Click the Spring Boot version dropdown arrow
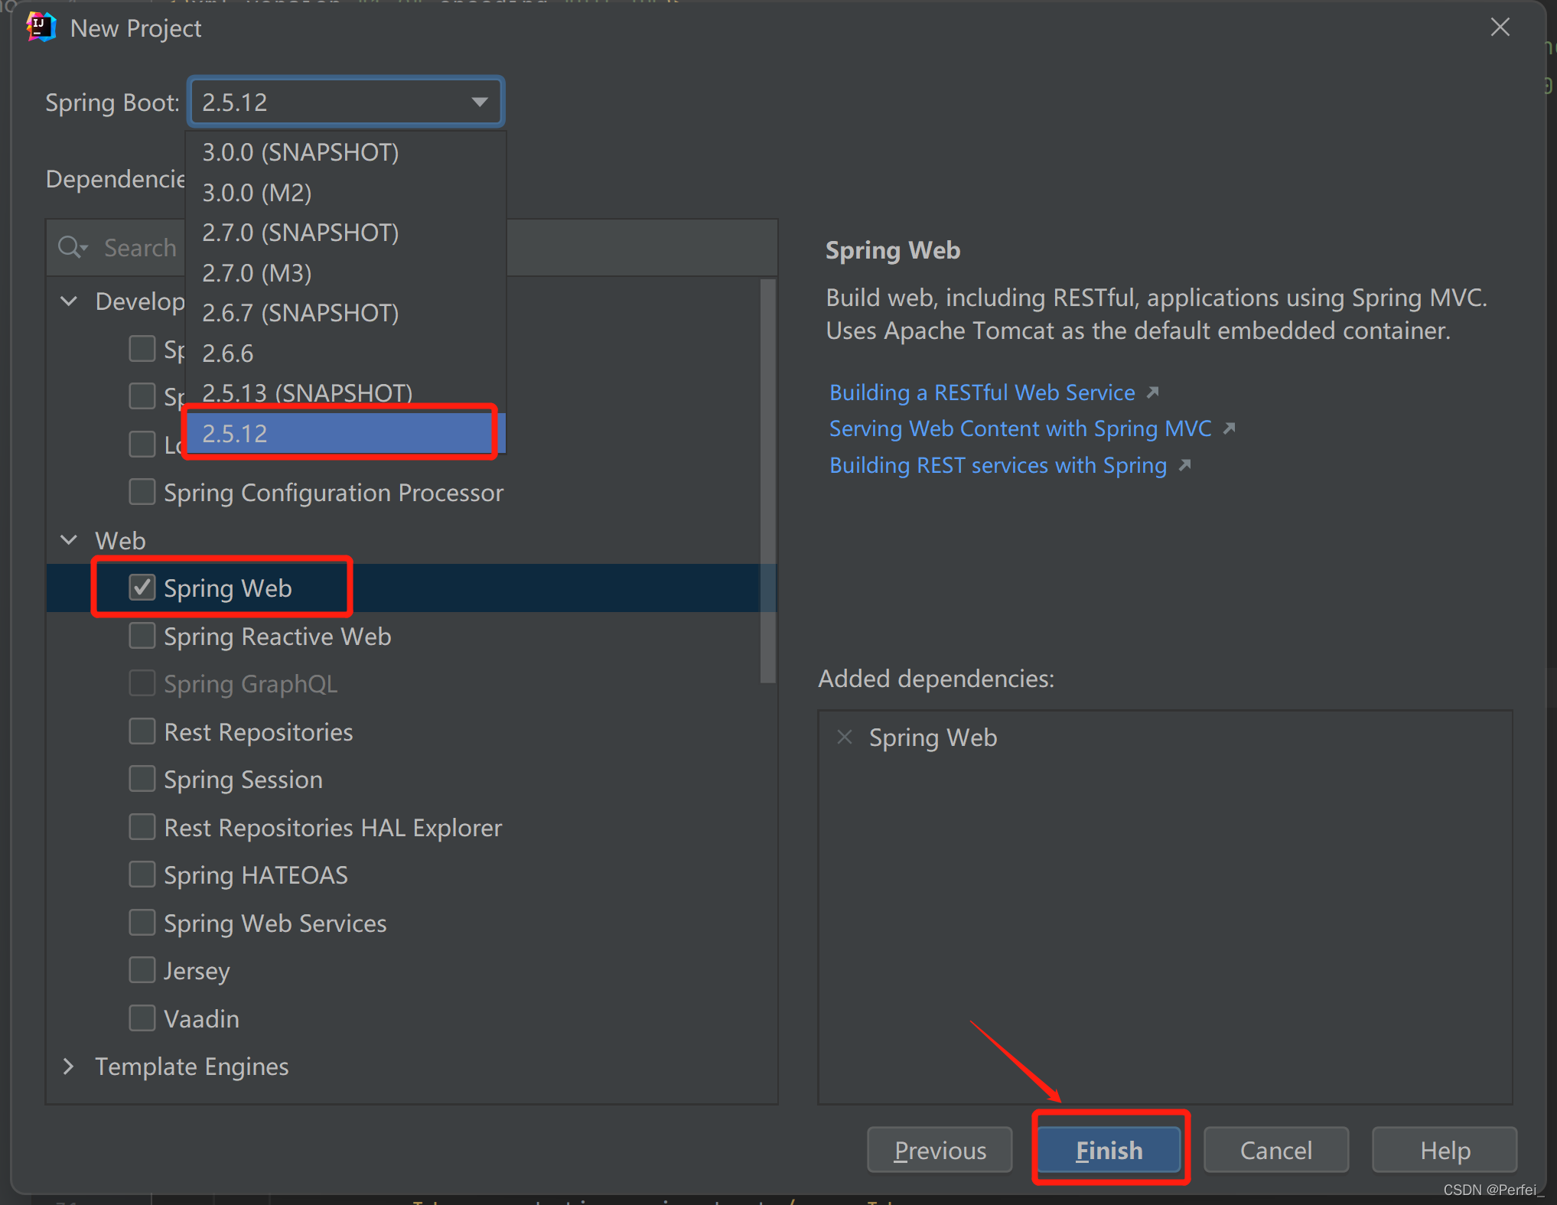This screenshot has width=1557, height=1205. pyautogui.click(x=480, y=102)
